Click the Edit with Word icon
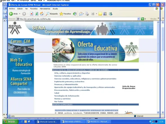Screen dimensions: 166x124 (x=93, y=14)
